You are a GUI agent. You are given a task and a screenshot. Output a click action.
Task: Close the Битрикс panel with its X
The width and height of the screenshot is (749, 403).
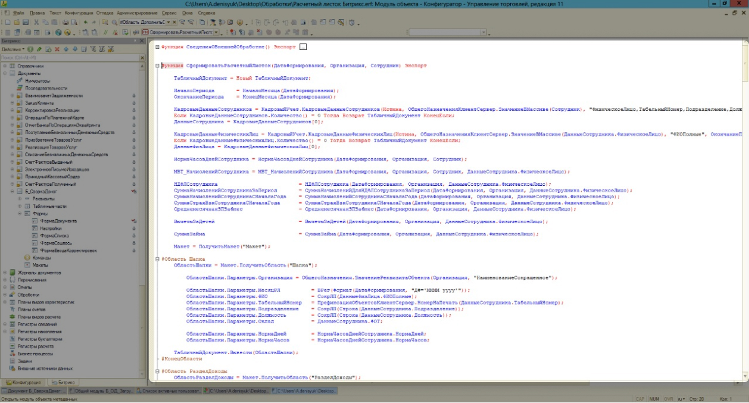[142, 41]
